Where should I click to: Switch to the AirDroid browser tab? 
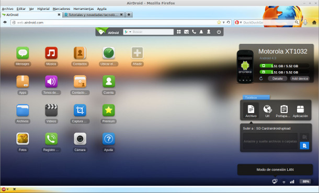coord(31,15)
